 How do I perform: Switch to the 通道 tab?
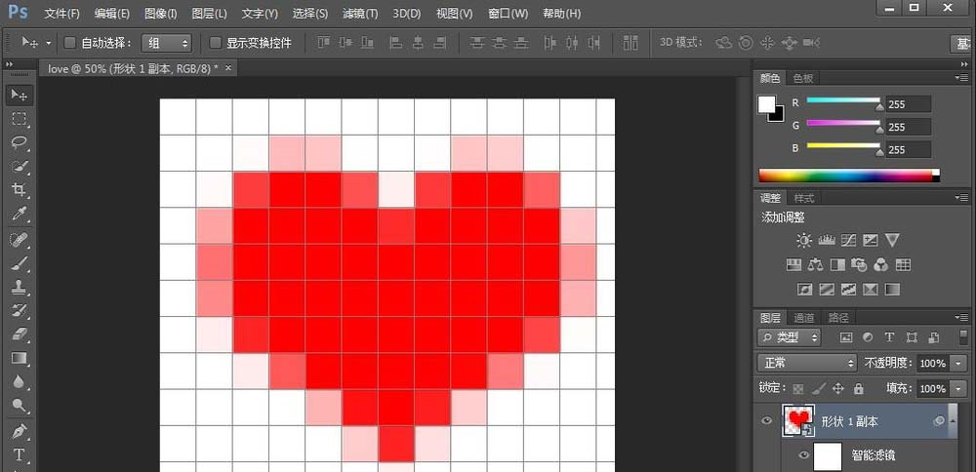point(803,318)
